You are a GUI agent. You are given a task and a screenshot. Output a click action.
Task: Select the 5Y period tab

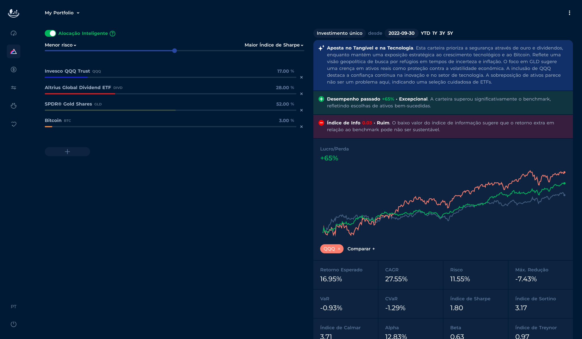click(x=450, y=33)
